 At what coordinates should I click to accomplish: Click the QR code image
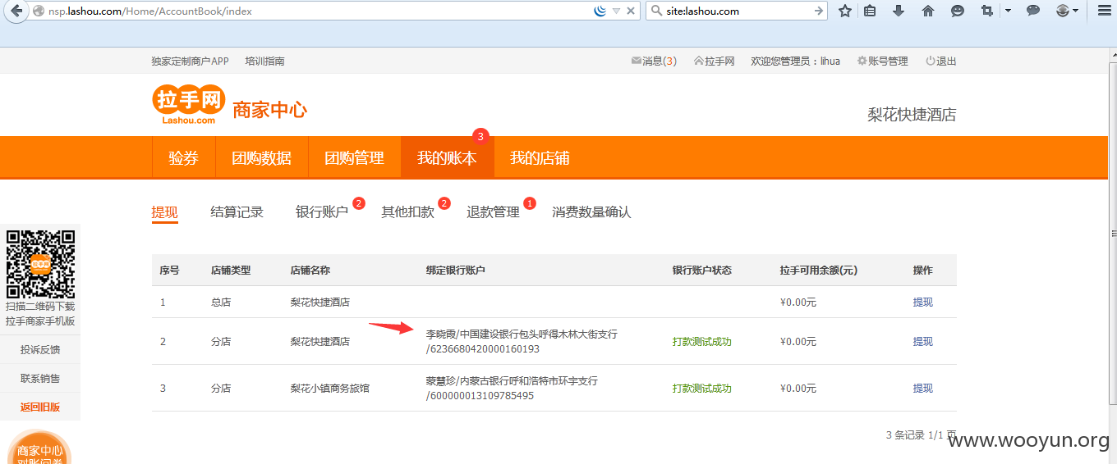point(40,264)
